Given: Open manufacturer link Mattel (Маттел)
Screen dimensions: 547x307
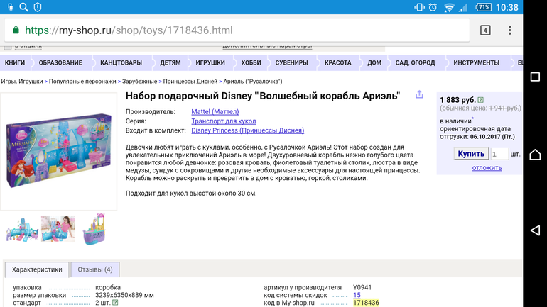Looking at the screenshot, I should pos(215,112).
